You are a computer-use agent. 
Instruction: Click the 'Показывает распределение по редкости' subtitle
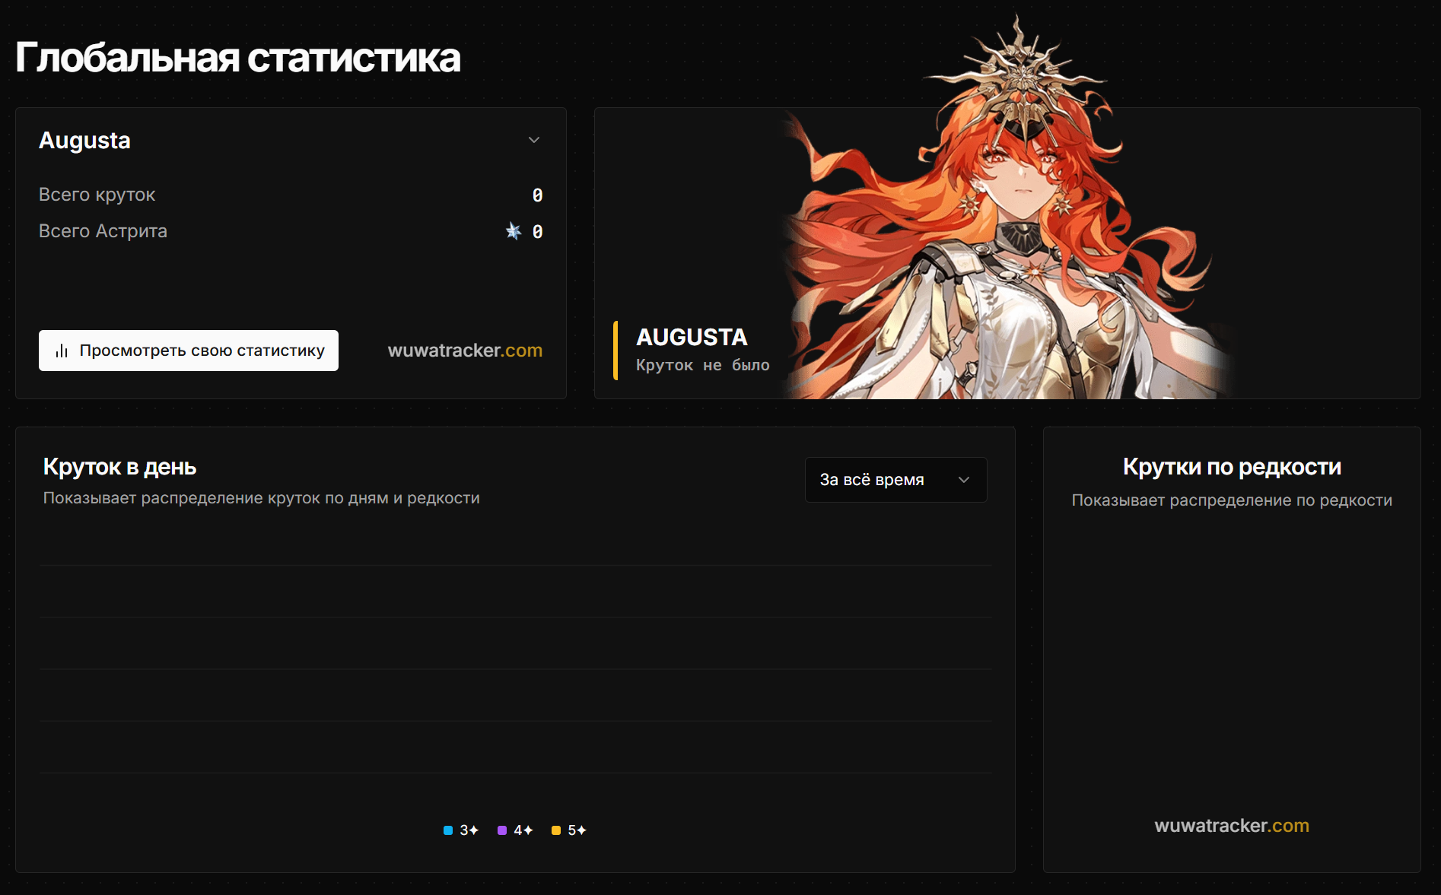(x=1232, y=500)
